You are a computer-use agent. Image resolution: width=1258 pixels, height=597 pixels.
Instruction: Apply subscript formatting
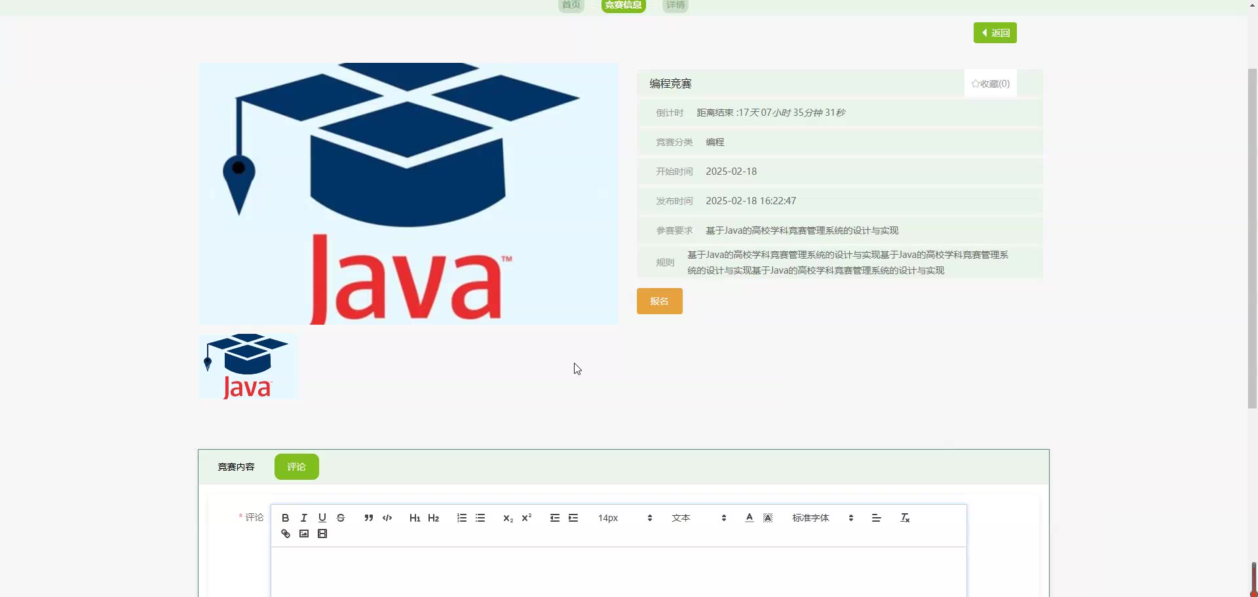(508, 518)
